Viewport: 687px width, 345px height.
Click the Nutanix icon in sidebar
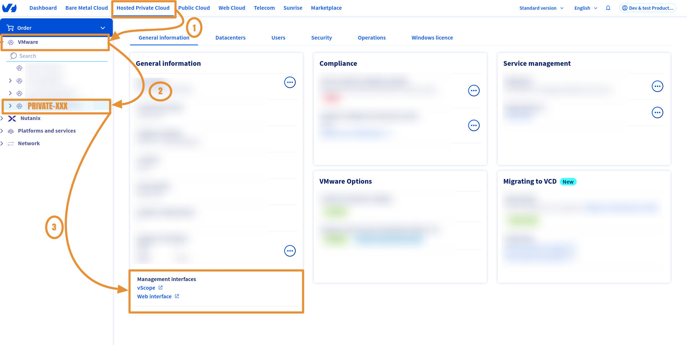(x=12, y=118)
